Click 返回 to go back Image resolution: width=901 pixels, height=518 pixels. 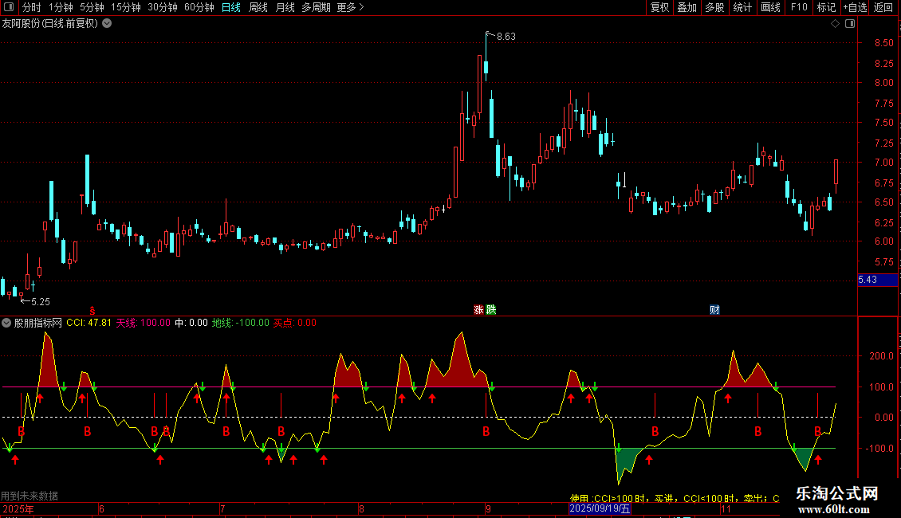coord(883,7)
